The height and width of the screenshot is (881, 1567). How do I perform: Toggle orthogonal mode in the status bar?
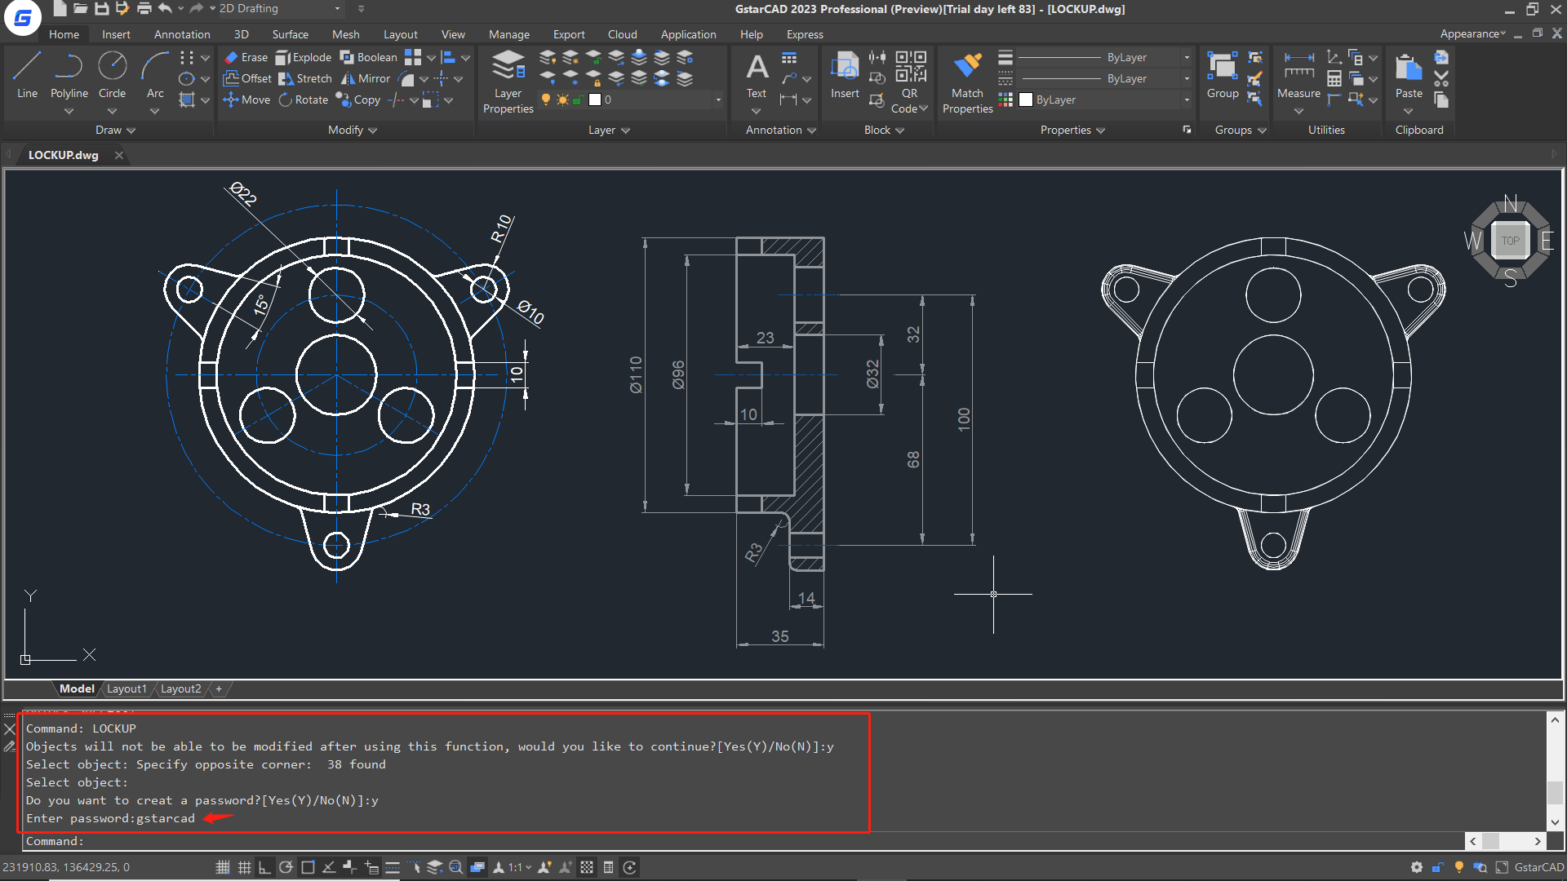point(264,867)
